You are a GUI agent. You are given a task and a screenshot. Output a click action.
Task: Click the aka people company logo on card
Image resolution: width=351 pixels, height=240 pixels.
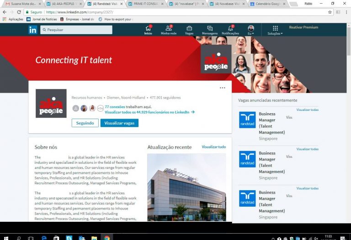51,103
